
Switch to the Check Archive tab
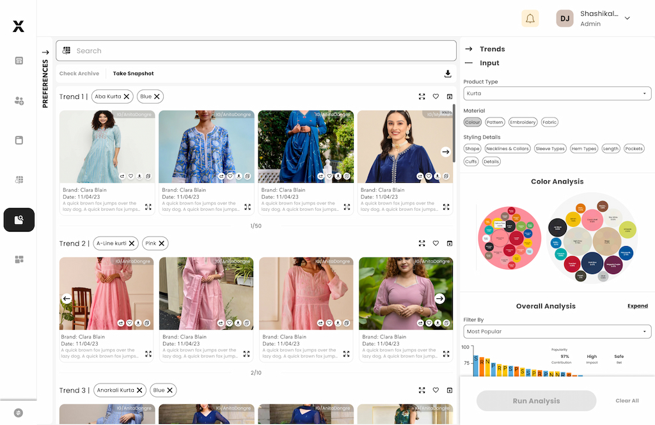pos(79,73)
